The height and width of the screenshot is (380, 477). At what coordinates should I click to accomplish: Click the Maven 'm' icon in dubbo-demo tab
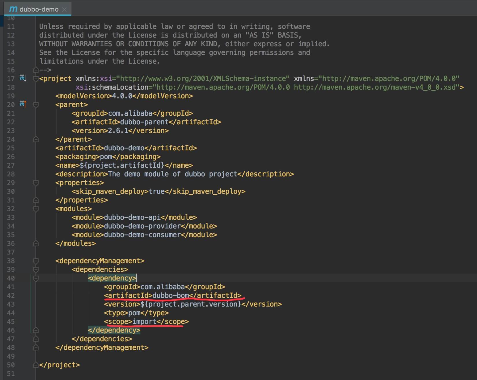click(13, 9)
